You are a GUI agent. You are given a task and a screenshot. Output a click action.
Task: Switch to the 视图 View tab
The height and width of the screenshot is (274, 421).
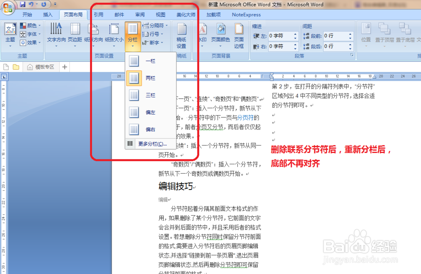[160, 15]
